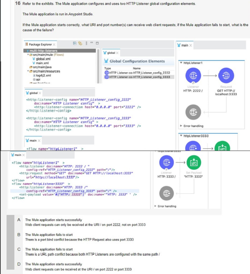The width and height of the screenshot is (250, 274).
Task: Select the api folder in the tree
Action: click(37, 79)
